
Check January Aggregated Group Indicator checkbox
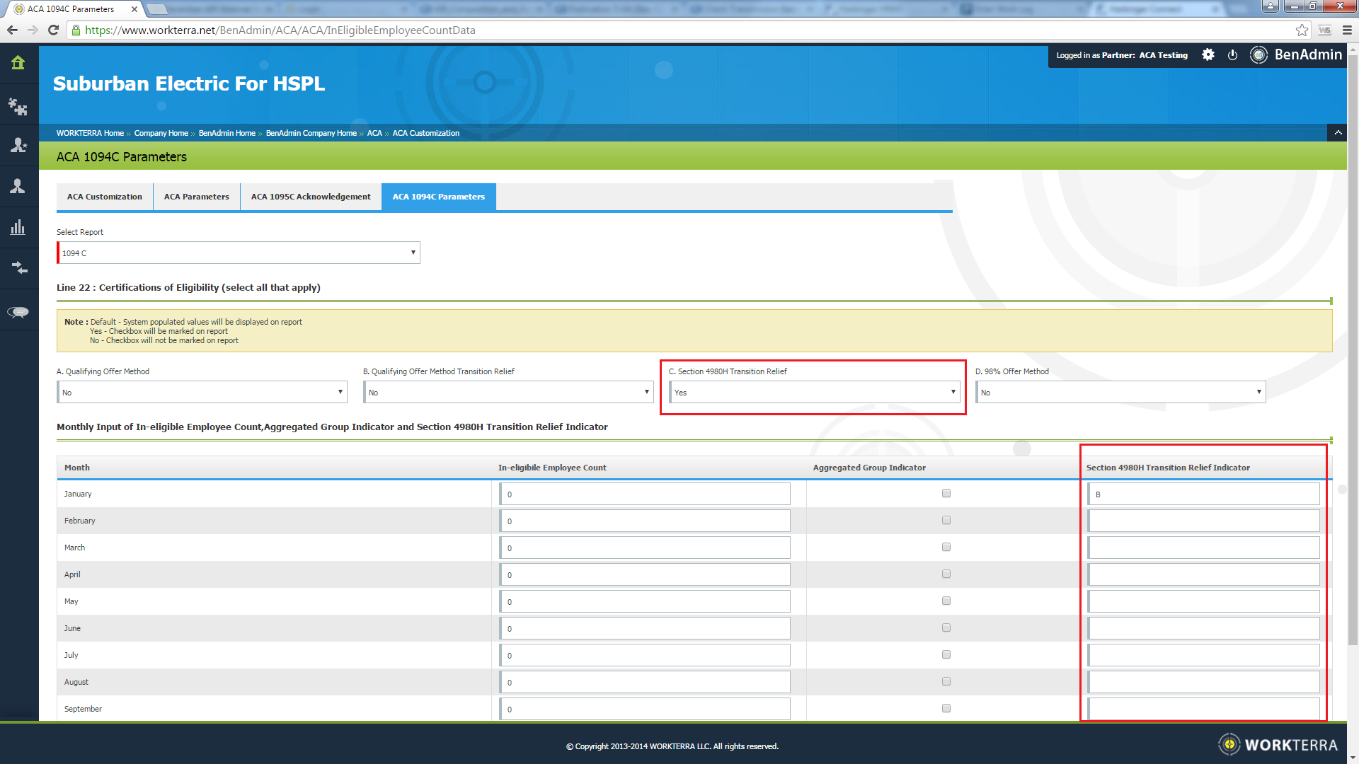click(946, 494)
